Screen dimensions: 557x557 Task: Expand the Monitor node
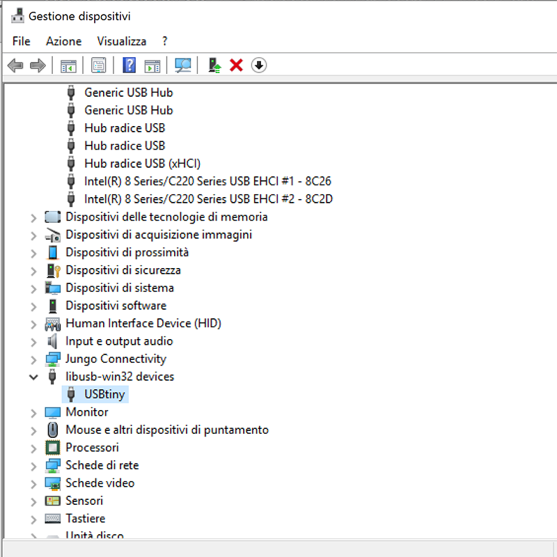pyautogui.click(x=33, y=413)
